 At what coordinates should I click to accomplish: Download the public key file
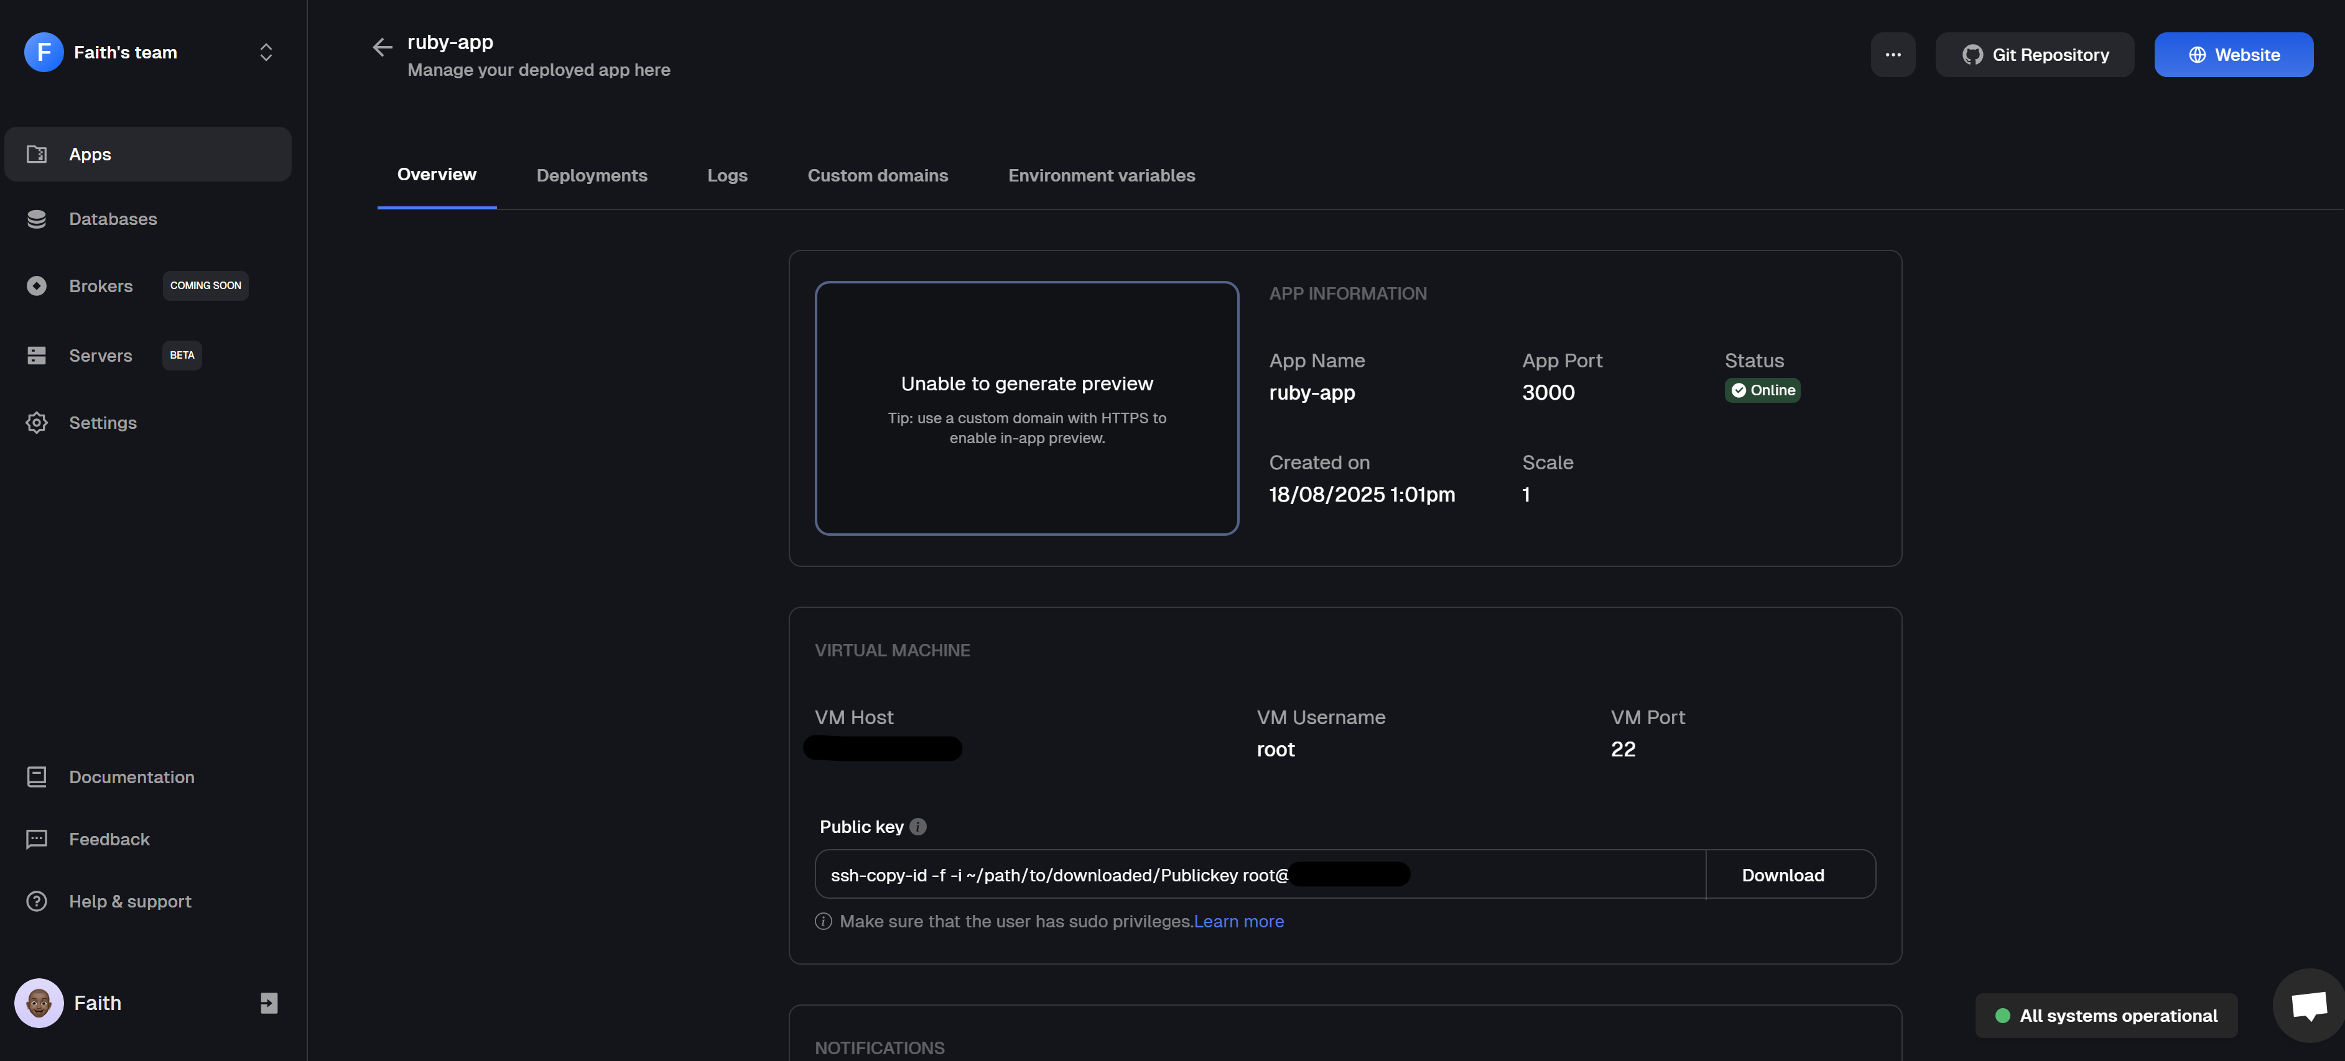pyautogui.click(x=1783, y=875)
